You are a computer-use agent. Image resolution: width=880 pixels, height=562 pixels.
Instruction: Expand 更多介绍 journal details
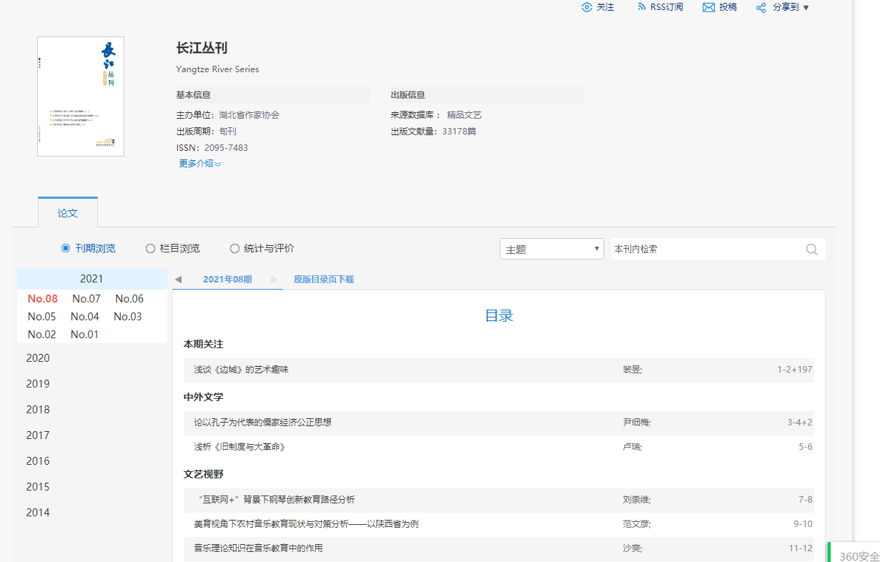199,164
